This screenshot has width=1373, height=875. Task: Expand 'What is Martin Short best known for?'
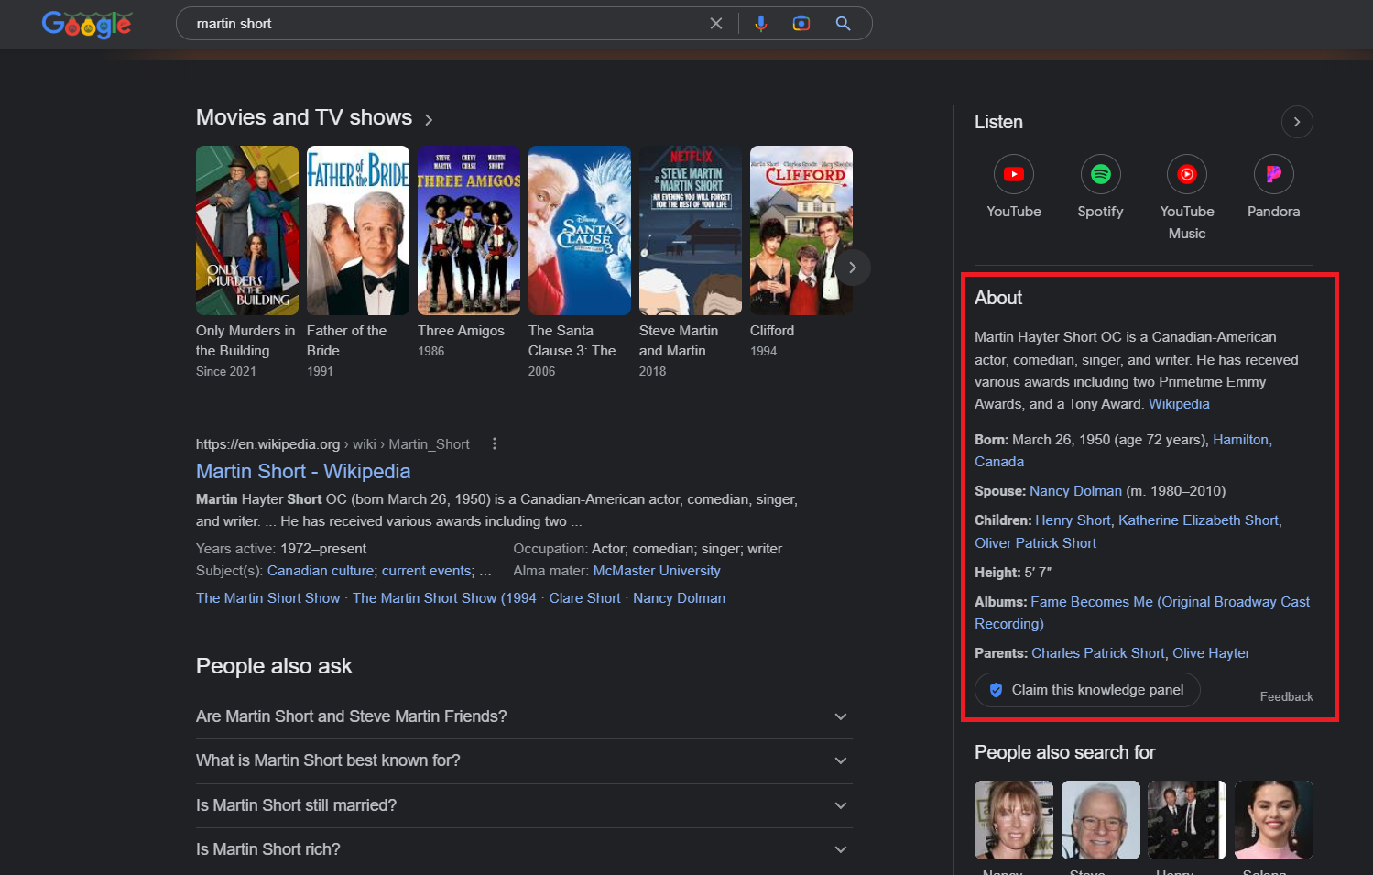(x=524, y=760)
